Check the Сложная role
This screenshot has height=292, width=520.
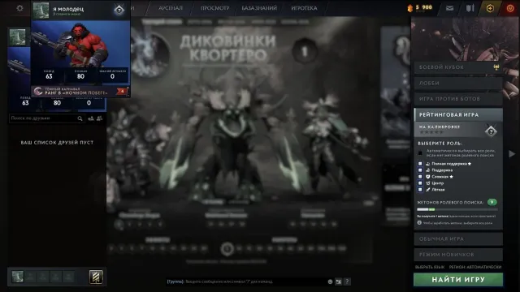(420, 177)
